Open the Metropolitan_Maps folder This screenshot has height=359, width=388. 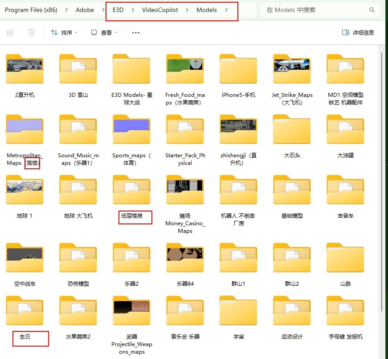[25, 131]
